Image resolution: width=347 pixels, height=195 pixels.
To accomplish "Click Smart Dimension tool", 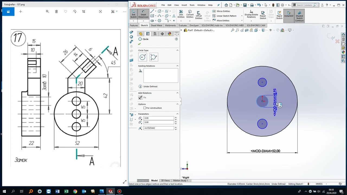I will 143,14.
